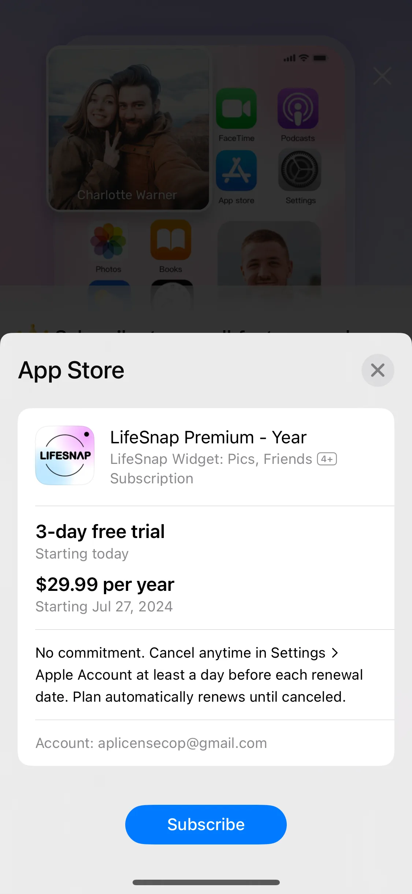The width and height of the screenshot is (412, 894).
Task: Tap the blue Subscribe button
Action: point(206,824)
